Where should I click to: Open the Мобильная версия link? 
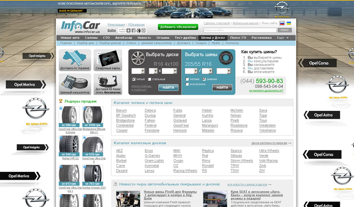[246, 23]
